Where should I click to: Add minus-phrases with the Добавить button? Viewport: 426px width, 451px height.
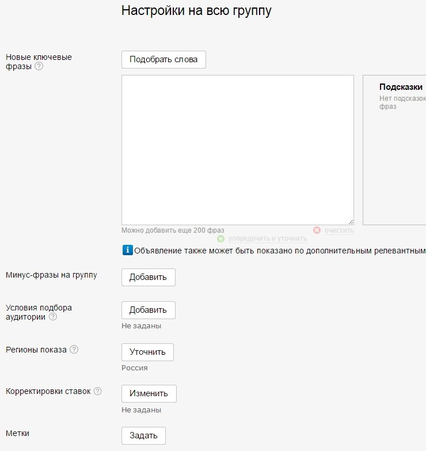[x=148, y=277]
